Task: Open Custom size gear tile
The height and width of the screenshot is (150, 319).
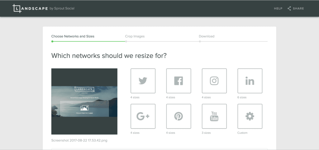Action: [250, 116]
